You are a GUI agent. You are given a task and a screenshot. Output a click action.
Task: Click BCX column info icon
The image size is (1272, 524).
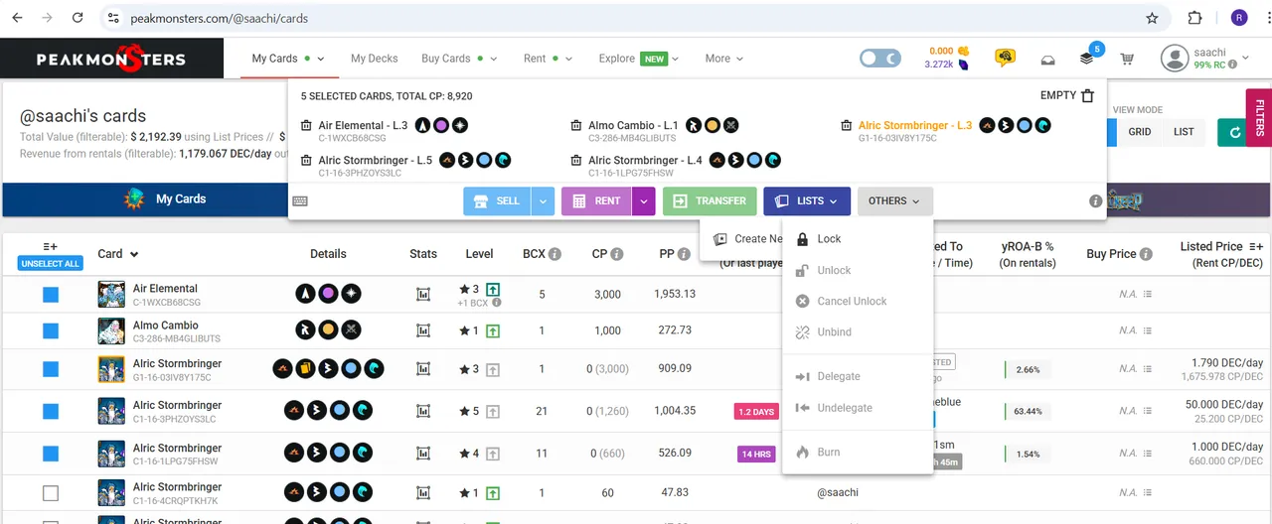555,254
